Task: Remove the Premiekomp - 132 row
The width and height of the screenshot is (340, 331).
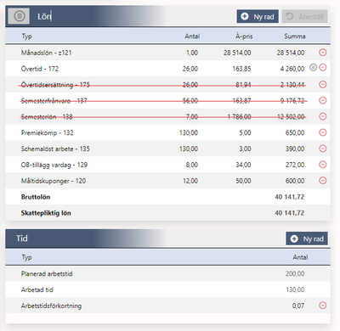Action: (323, 132)
